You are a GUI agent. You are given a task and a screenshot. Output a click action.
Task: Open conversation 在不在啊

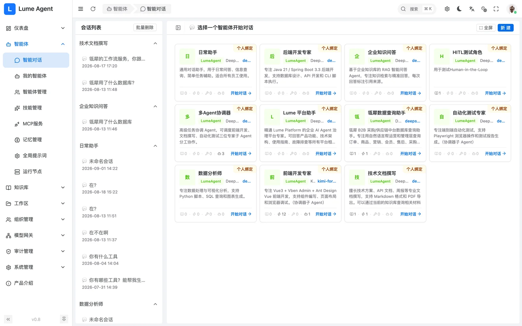(119, 236)
